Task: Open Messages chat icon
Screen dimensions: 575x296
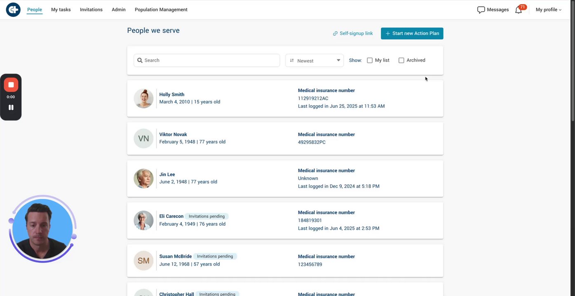Action: point(481,10)
